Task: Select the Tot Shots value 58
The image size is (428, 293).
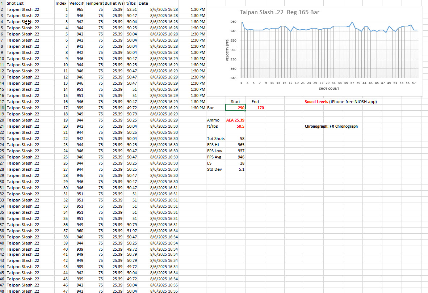Action: pos(236,139)
